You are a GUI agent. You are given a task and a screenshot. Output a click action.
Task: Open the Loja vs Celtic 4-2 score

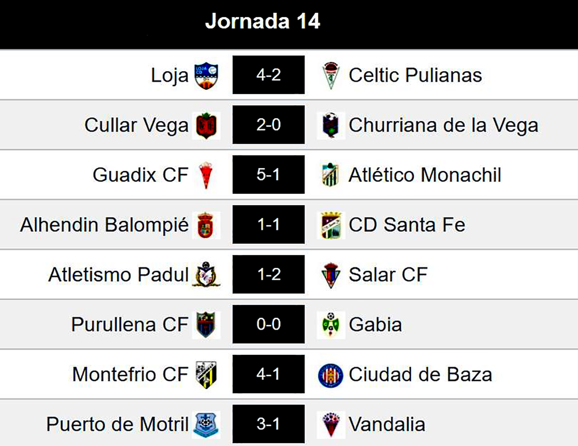click(x=269, y=75)
